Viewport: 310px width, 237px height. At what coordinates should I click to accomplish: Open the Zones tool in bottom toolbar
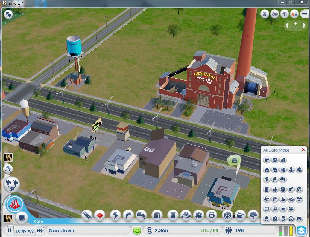100,215
